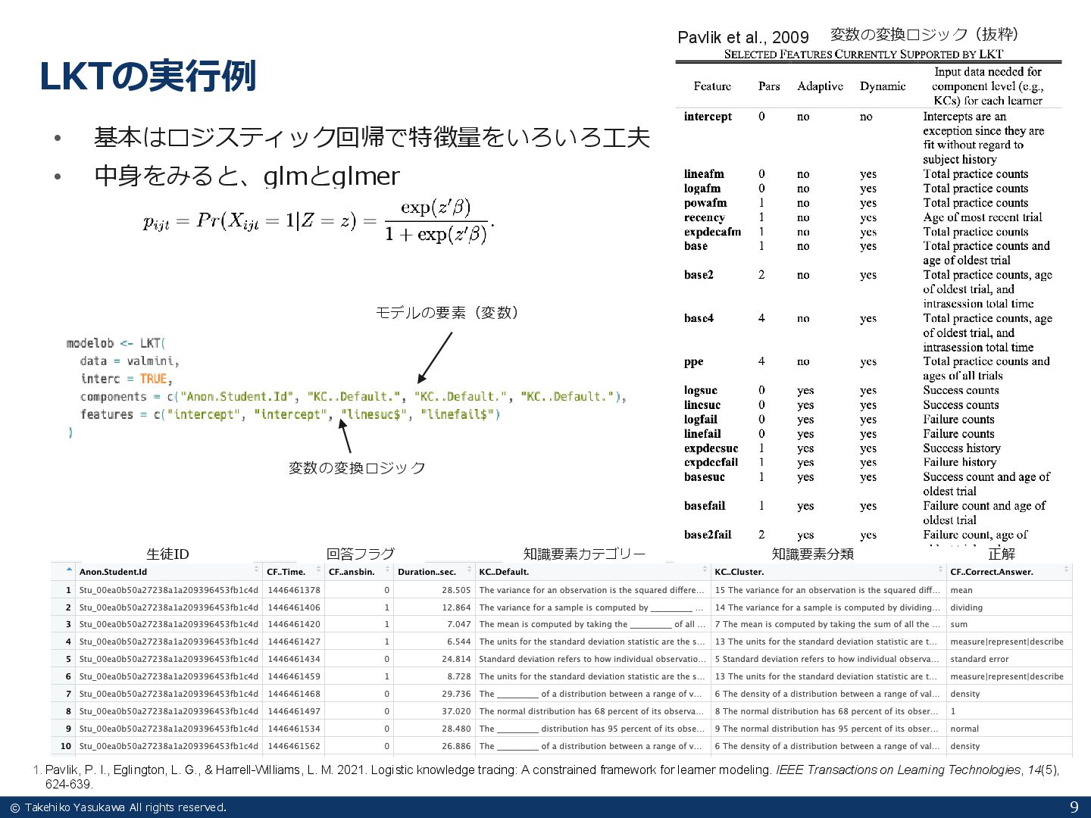Click the answer cell 'mean'
The height and width of the screenshot is (818, 1091).
(x=961, y=590)
